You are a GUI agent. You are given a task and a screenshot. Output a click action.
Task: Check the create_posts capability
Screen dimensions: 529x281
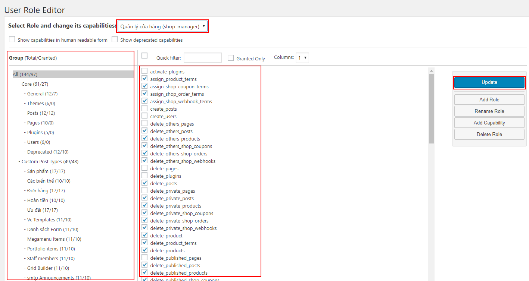[x=144, y=108]
